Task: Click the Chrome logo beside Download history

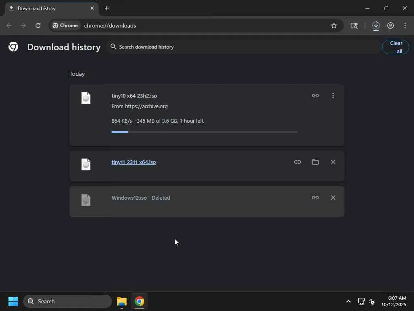Action: pyautogui.click(x=13, y=47)
